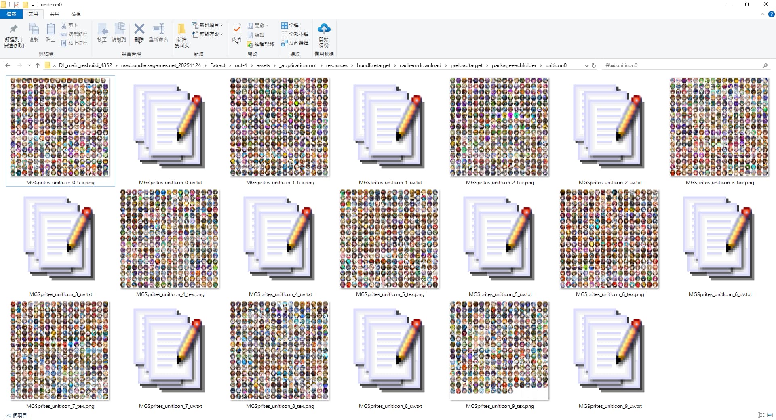Screen dimensions: 776x420
Task: Click Select All (全選) in ribbon
Action: tap(290, 25)
